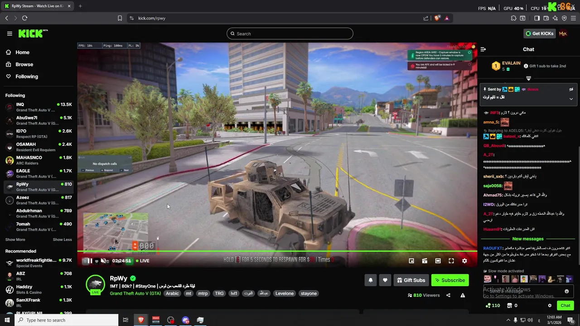The height and width of the screenshot is (326, 580).
Task: Click the Get KICKs button
Action: pyautogui.click(x=539, y=34)
